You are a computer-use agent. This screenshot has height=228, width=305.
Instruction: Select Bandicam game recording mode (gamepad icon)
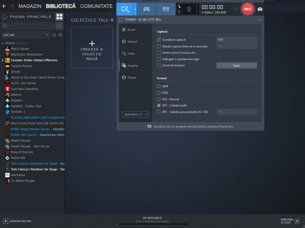click(146, 9)
